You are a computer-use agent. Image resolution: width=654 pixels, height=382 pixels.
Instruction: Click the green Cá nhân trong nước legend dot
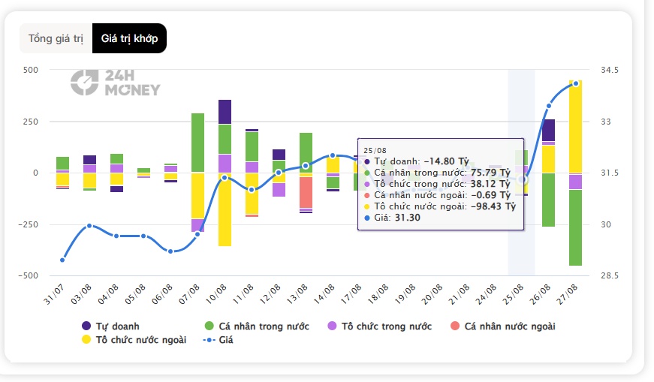coord(209,326)
